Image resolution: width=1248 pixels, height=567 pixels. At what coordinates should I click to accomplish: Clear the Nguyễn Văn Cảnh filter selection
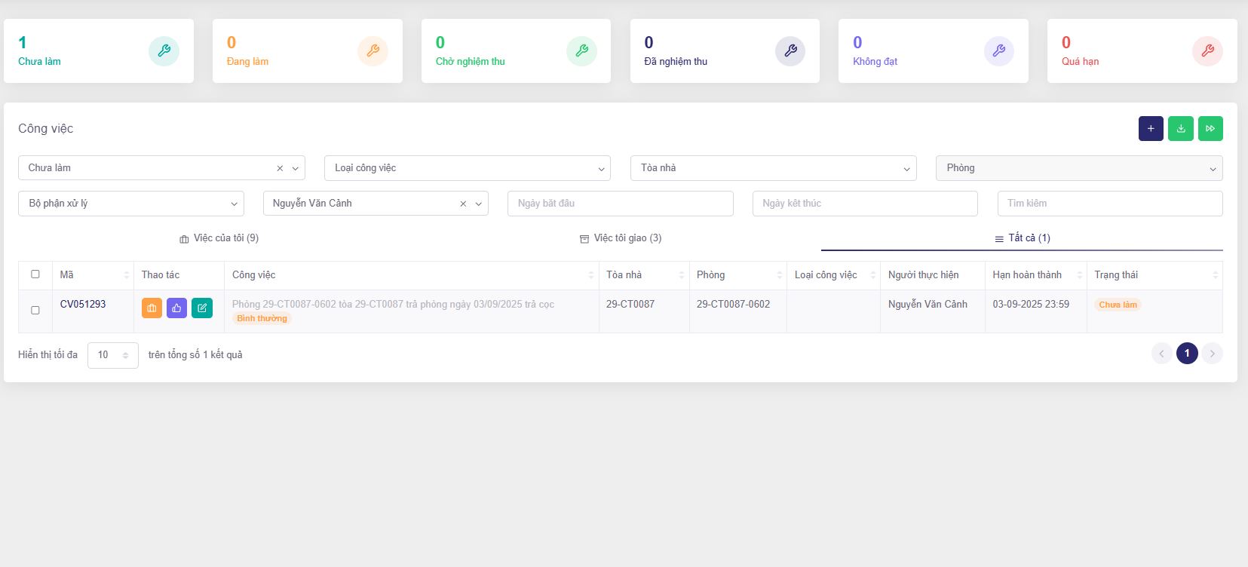click(x=463, y=204)
